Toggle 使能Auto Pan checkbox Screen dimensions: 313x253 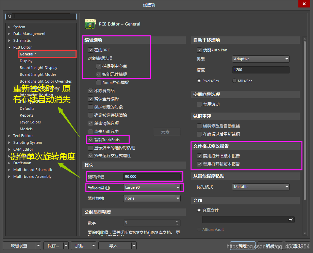(199, 50)
